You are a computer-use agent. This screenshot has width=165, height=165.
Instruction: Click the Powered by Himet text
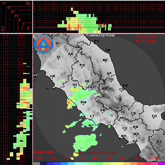click(x=100, y=35)
